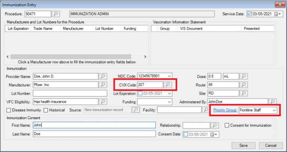
Task: Open the Provider Name search lookup
Action: 103,76
